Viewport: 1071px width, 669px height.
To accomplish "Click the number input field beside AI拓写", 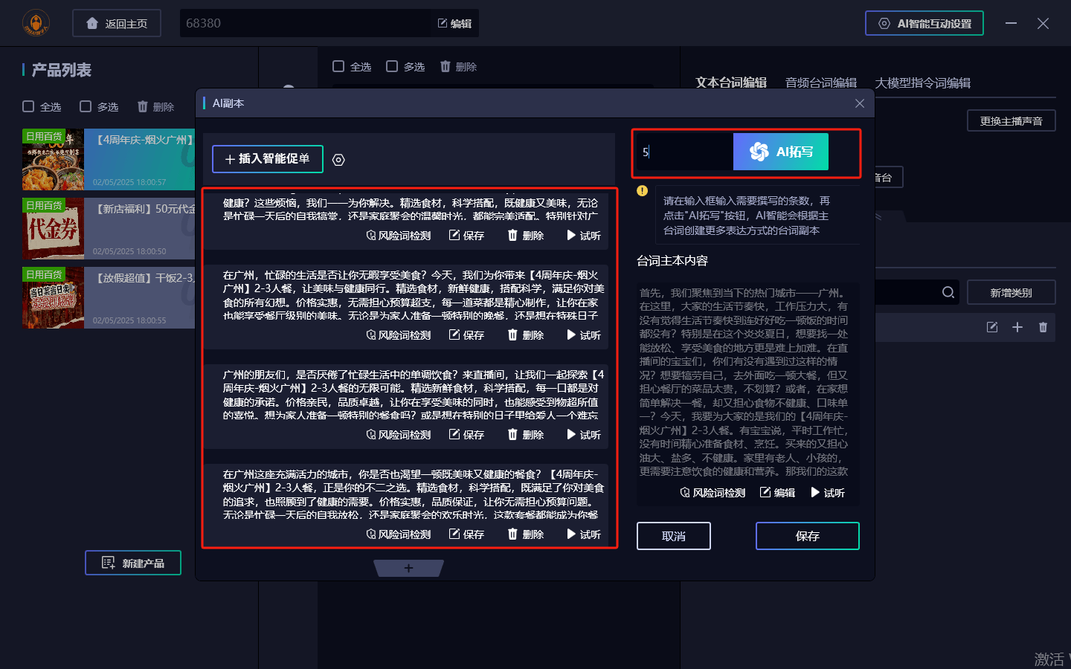I will point(684,152).
